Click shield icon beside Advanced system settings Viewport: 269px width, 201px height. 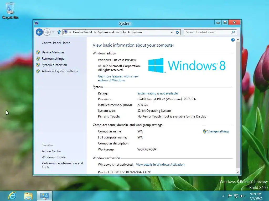[x=38, y=71]
